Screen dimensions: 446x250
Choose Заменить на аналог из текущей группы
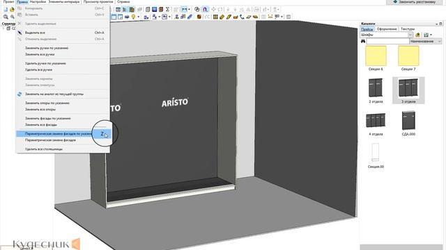pyautogui.click(x=63, y=94)
